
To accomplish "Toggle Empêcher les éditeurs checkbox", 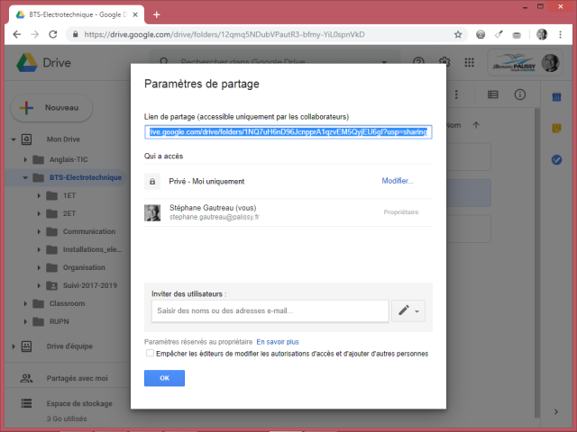I will click(150, 353).
